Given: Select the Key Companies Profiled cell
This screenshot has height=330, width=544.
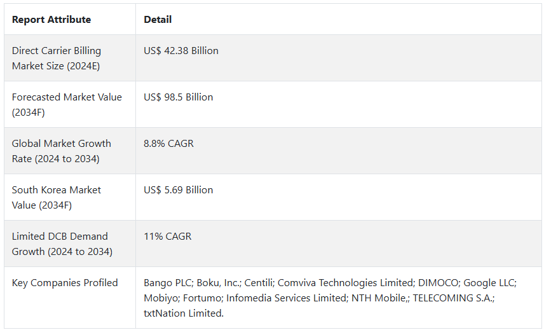Looking at the screenshot, I should [x=65, y=283].
